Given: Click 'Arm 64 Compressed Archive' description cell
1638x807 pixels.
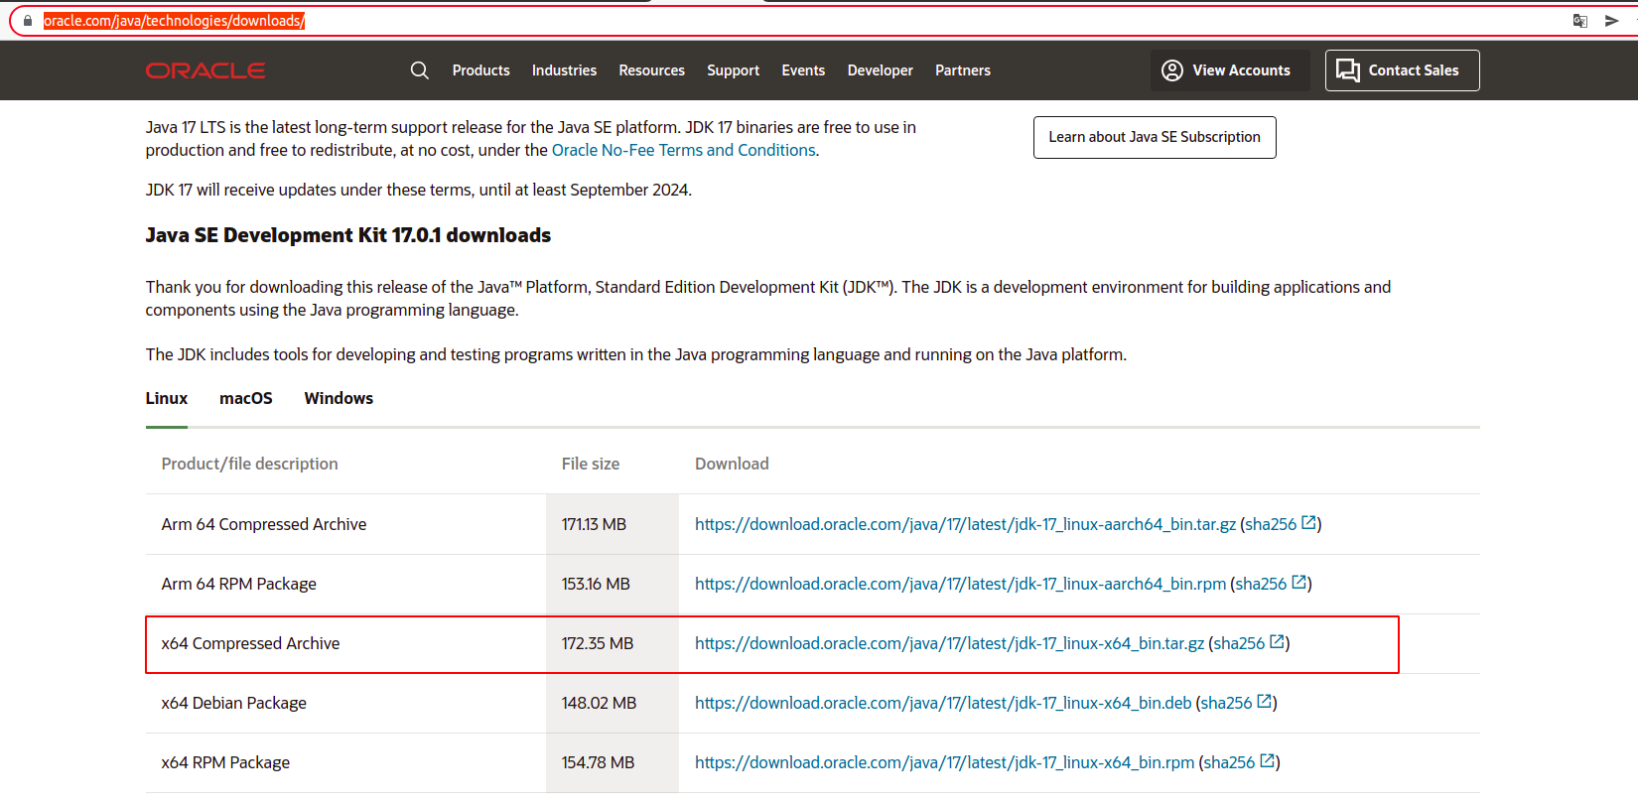Looking at the screenshot, I should tap(345, 524).
